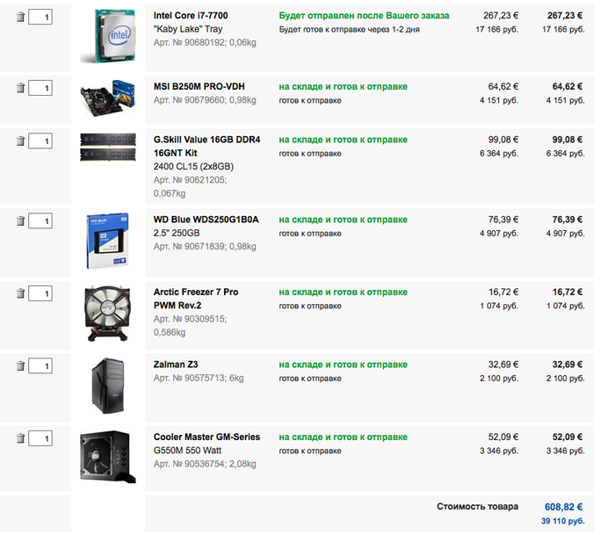The width and height of the screenshot is (615, 535).
Task: Click 'Арт. № 90679660; 0,98kg' text
Action: [x=205, y=100]
